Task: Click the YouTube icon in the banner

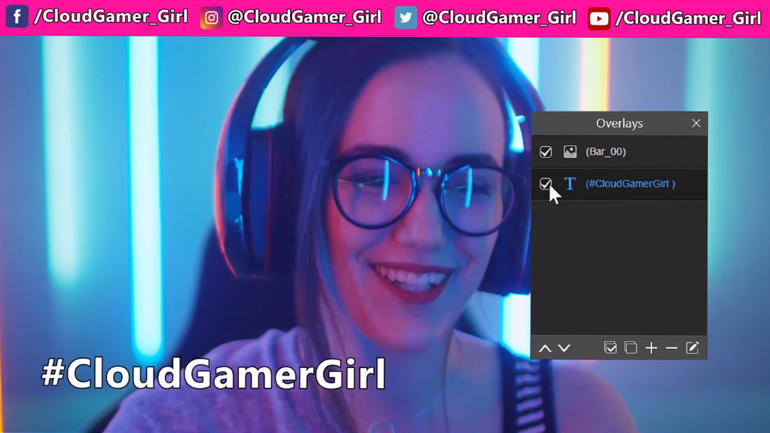Action: point(599,19)
